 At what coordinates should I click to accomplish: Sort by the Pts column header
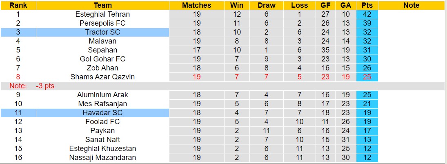coord(367,5)
